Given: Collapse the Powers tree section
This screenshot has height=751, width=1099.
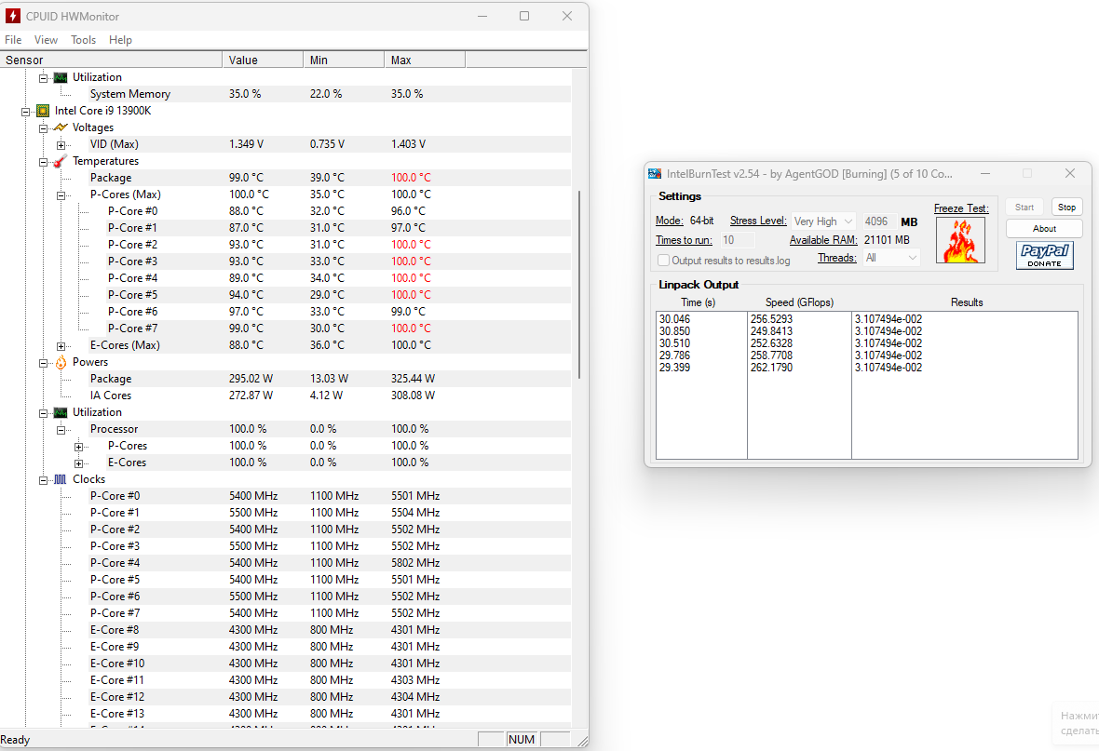Looking at the screenshot, I should [44, 363].
